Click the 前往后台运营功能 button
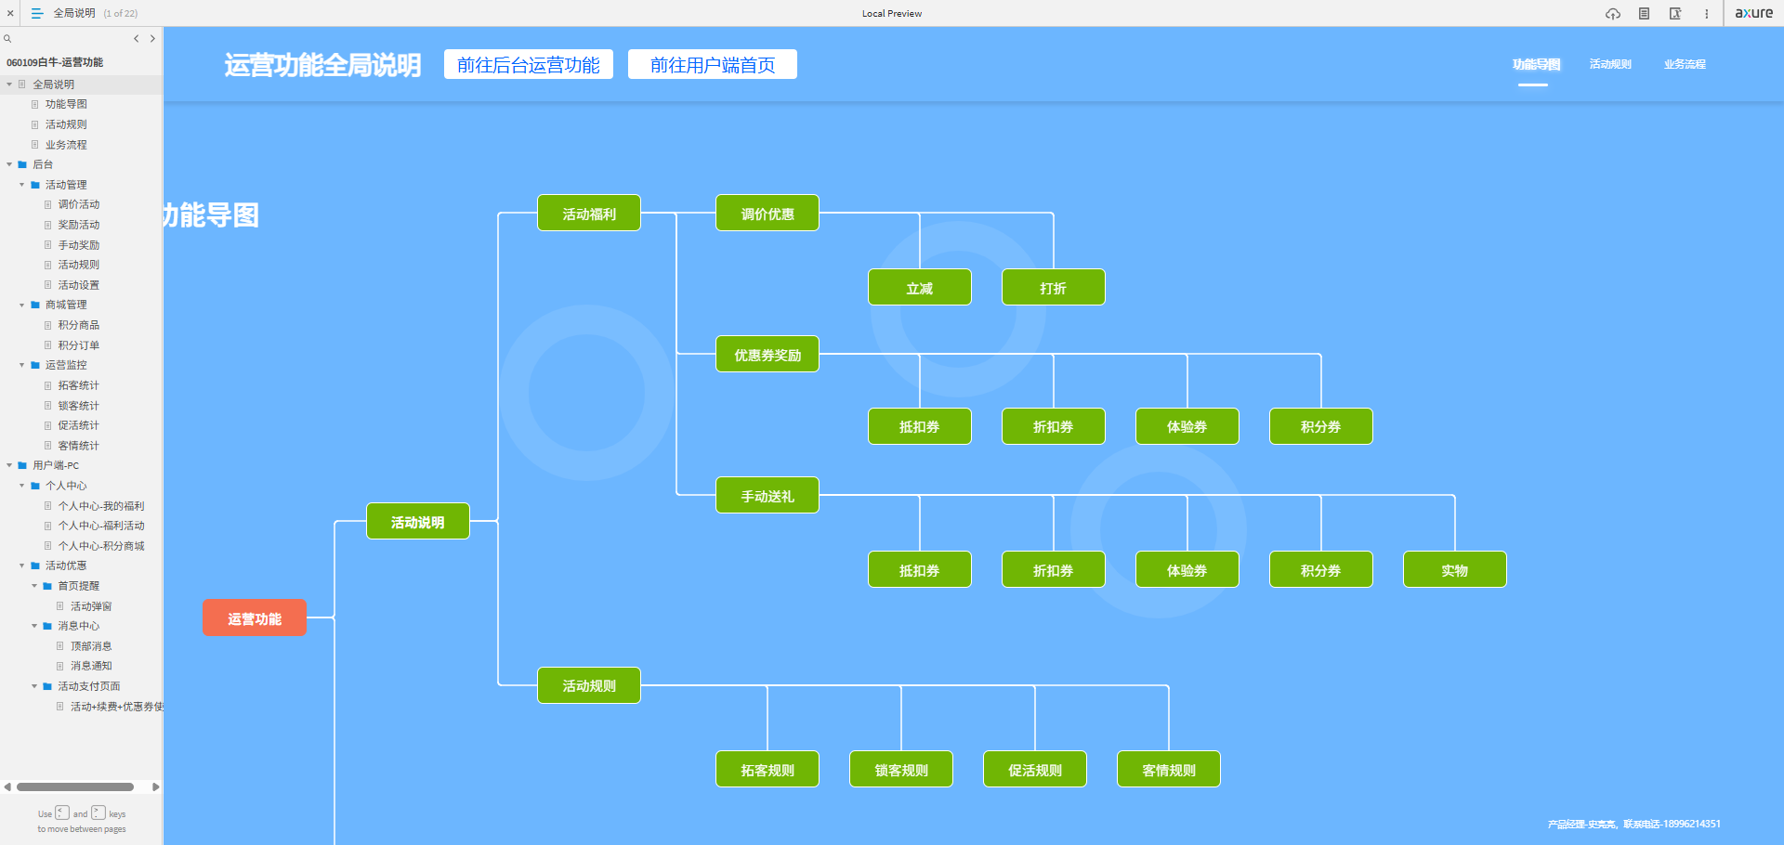1784x845 pixels. (528, 65)
